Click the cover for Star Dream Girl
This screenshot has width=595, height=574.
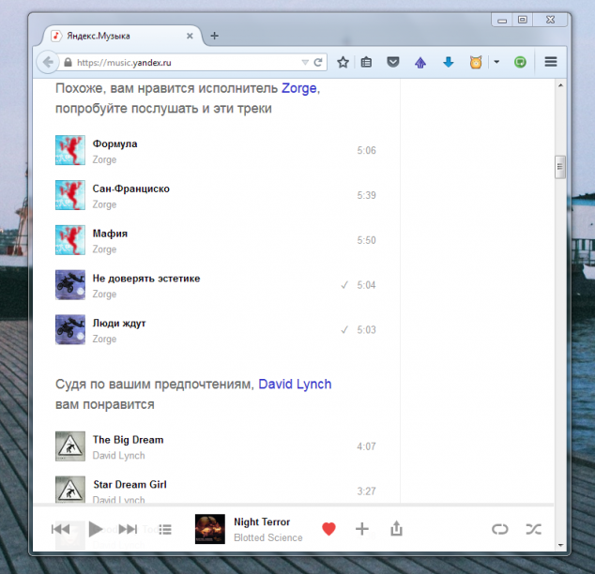pos(70,490)
